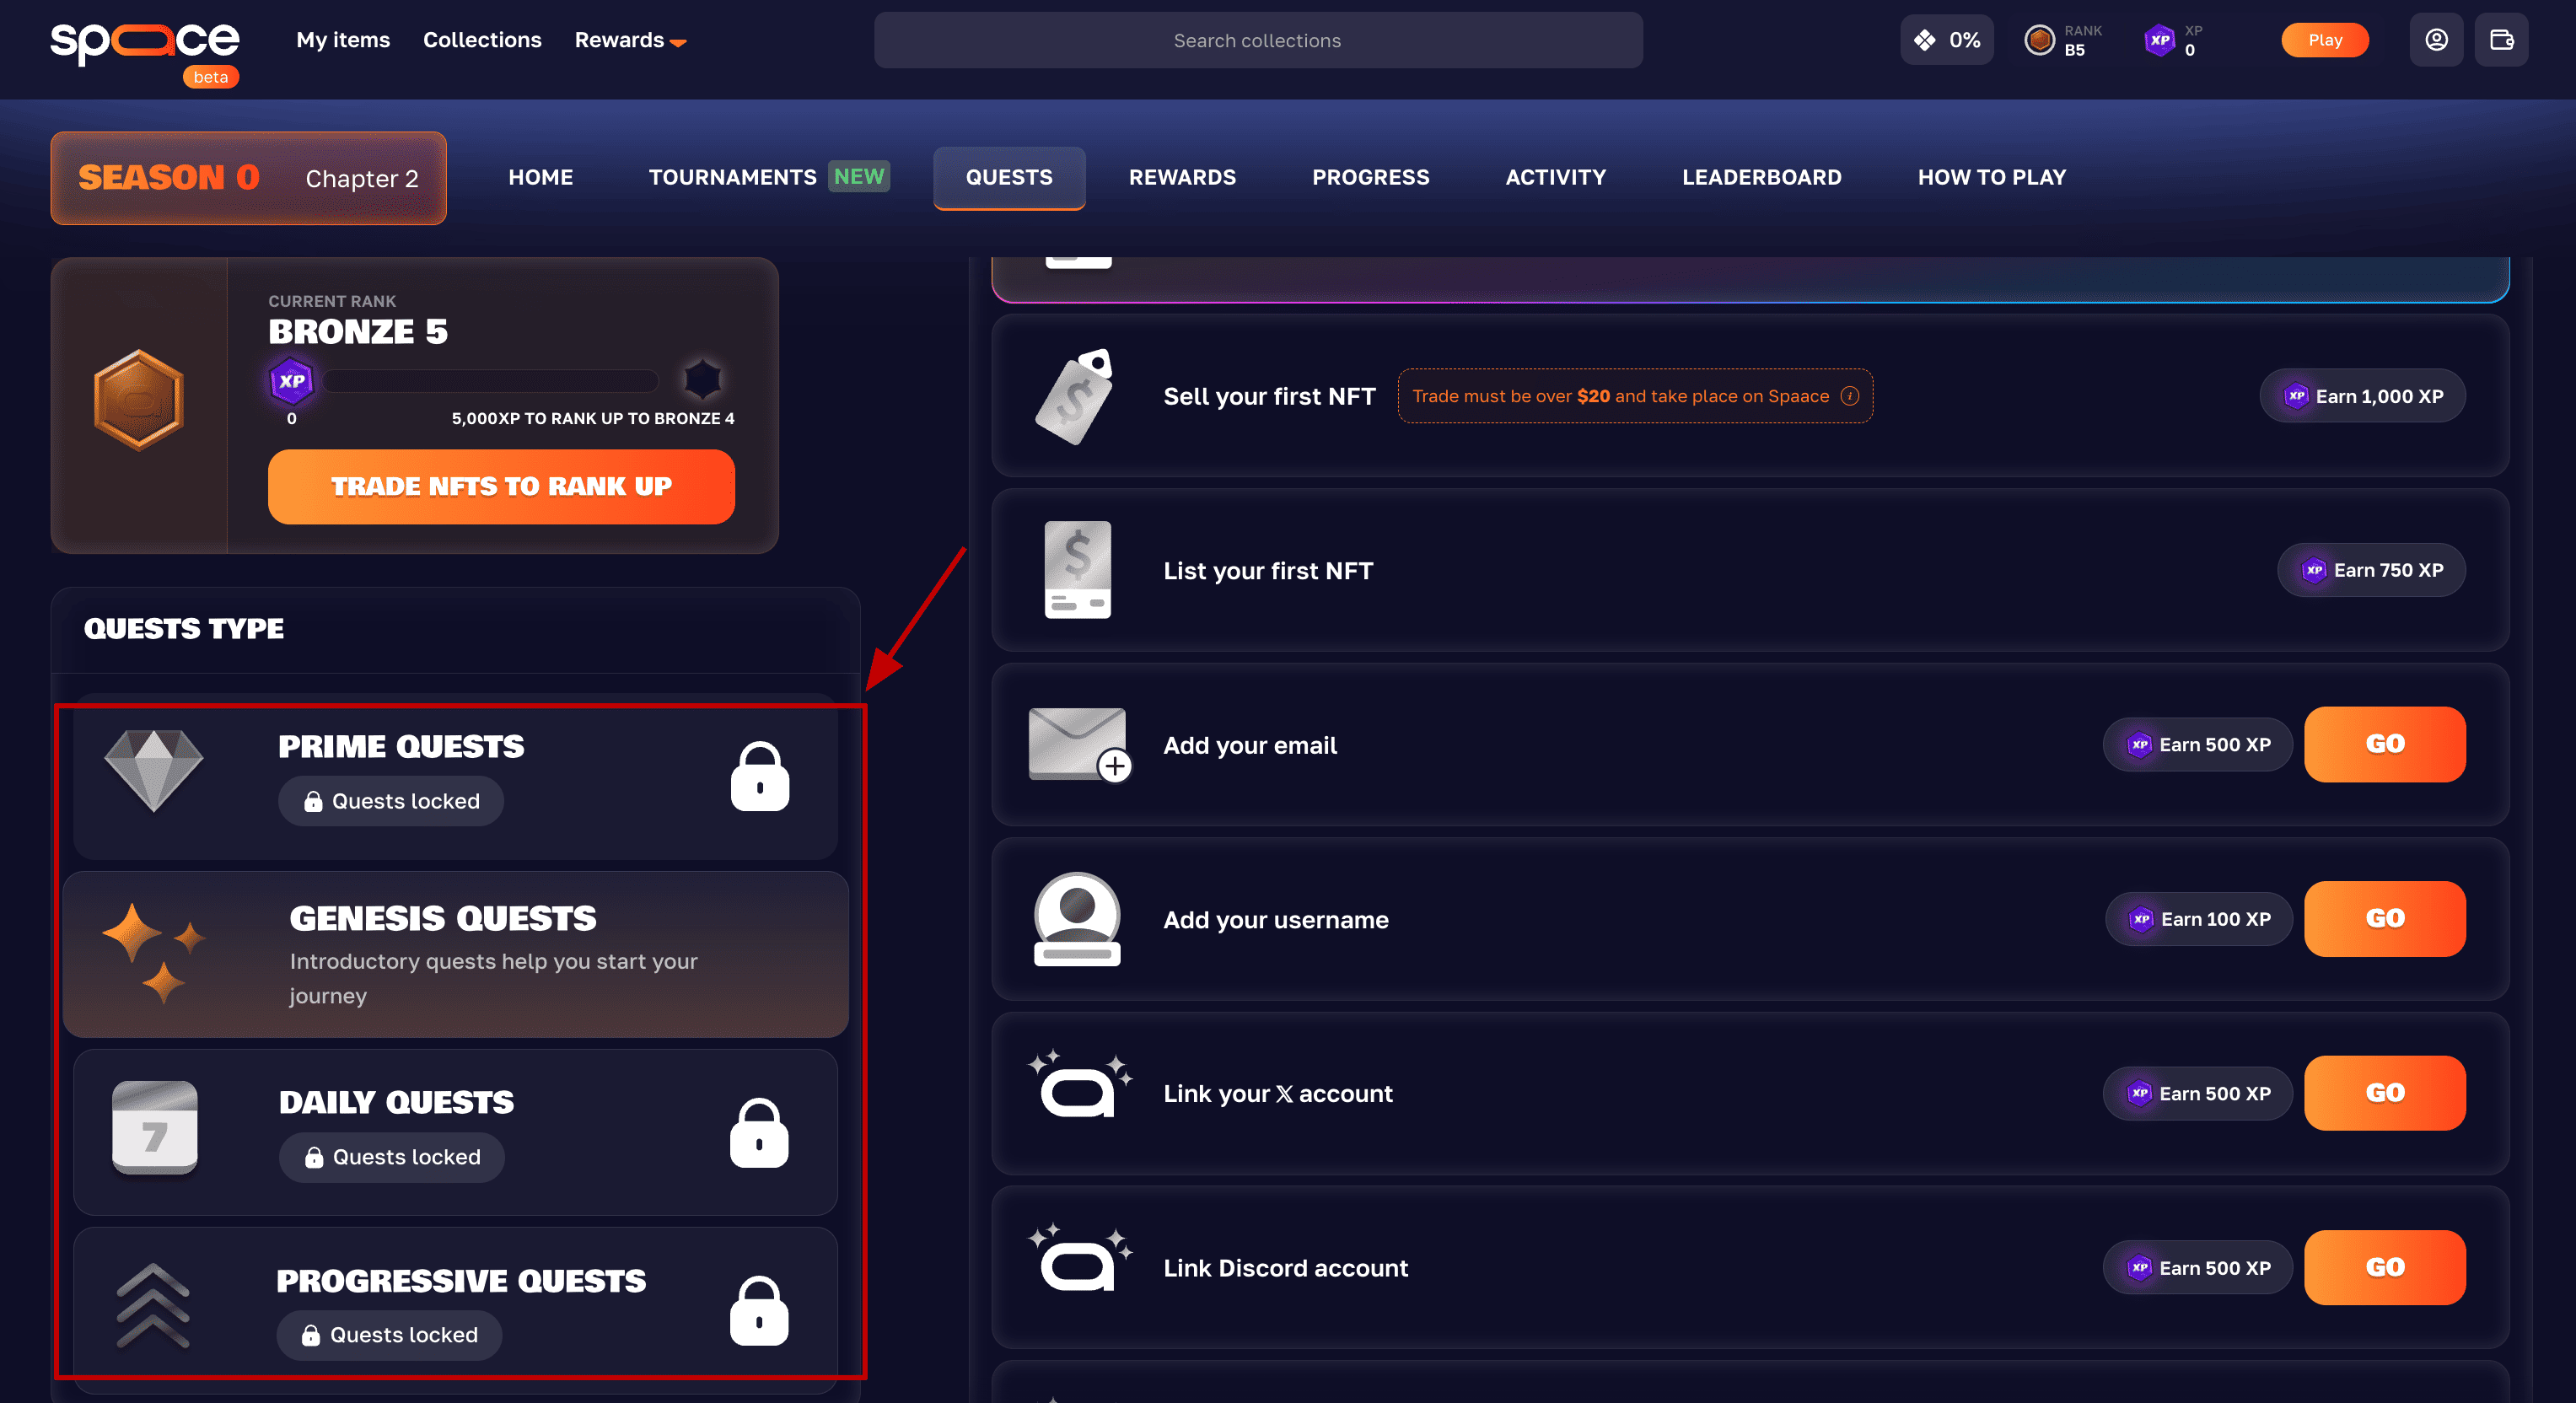Screen dimensions: 2576x1403
Task: Click the Search collections field
Action: [x=1257, y=40]
